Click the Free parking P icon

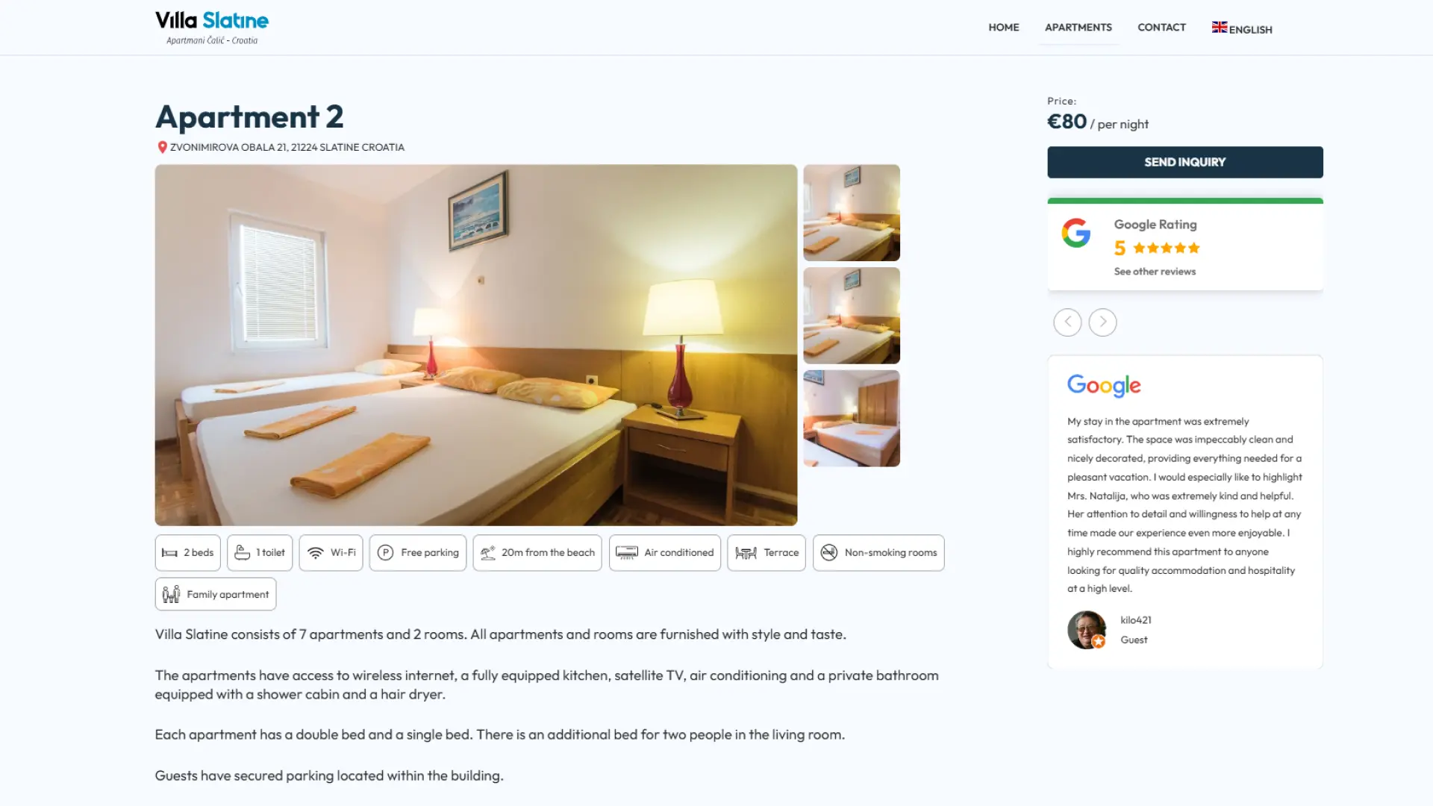(x=385, y=553)
